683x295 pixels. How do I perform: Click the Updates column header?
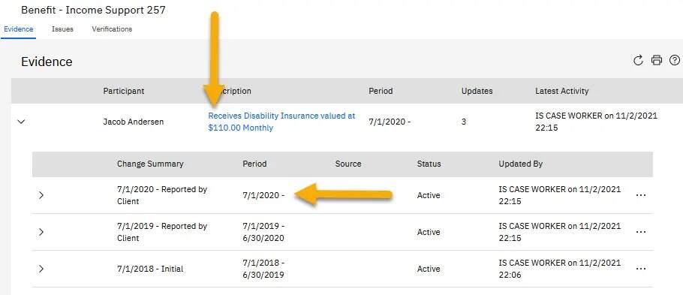(477, 91)
